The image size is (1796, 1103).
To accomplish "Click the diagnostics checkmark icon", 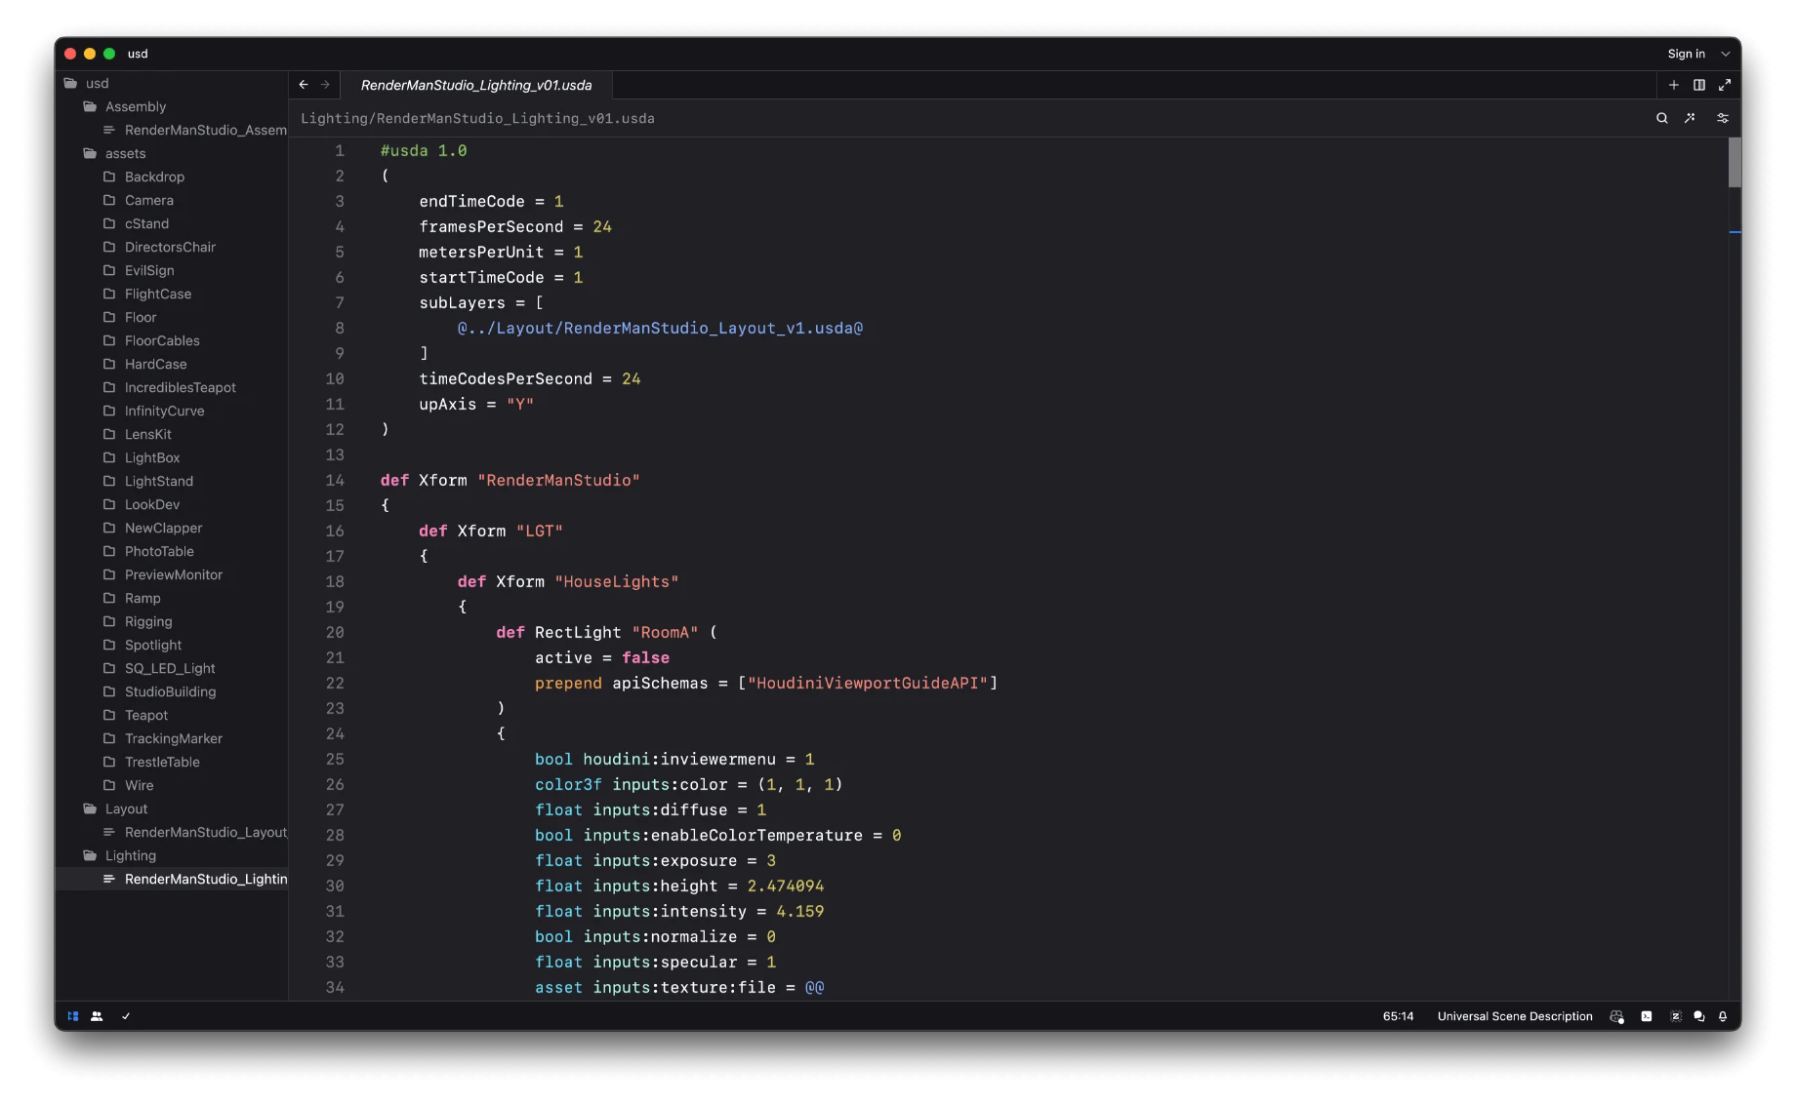I will click(126, 1016).
